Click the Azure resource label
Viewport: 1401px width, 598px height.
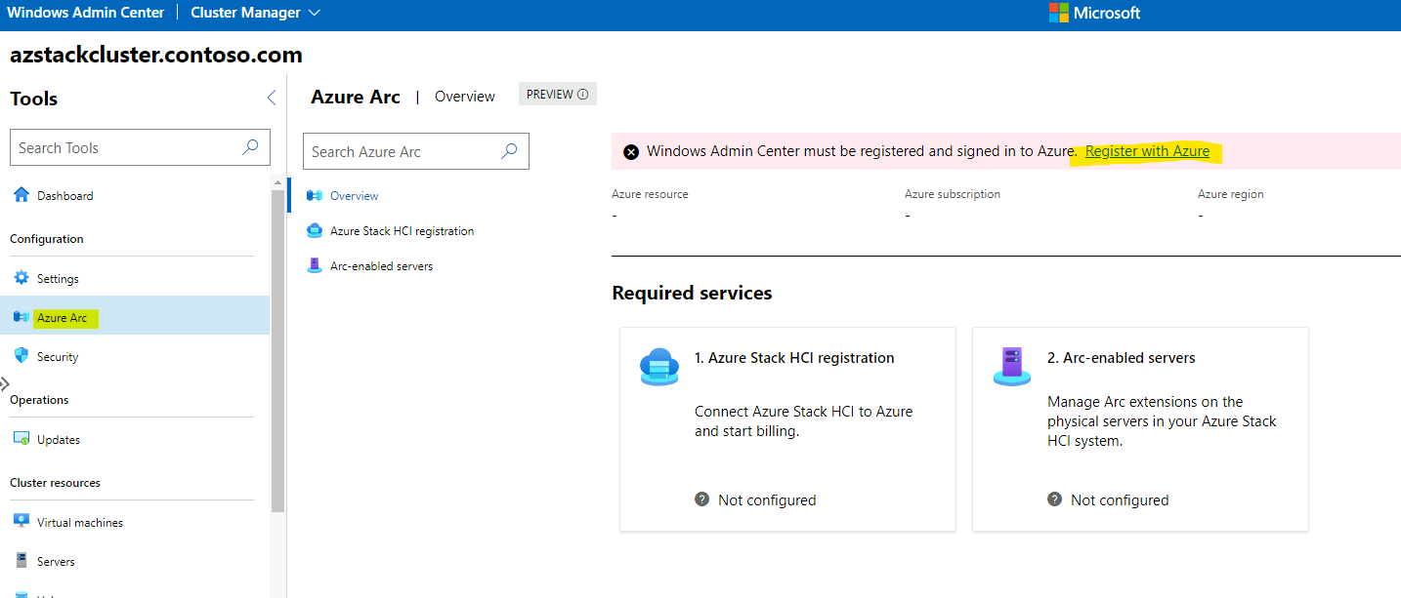pyautogui.click(x=650, y=194)
